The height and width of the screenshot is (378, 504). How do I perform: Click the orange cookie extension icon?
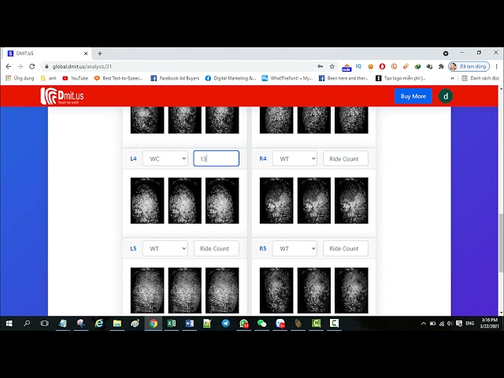[371, 66]
